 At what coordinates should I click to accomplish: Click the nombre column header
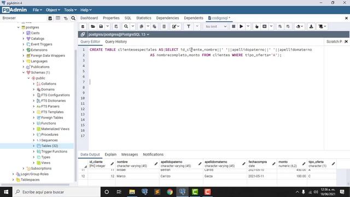coord(137,164)
